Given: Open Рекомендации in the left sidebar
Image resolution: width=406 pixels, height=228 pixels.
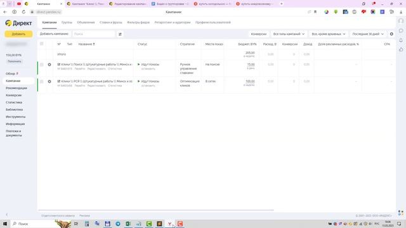Looking at the screenshot, I should (x=16, y=88).
